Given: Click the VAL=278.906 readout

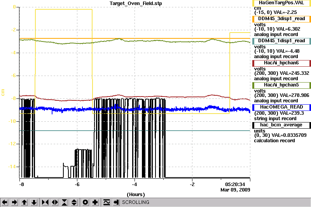Looking at the screenshot, I should click(294, 95).
